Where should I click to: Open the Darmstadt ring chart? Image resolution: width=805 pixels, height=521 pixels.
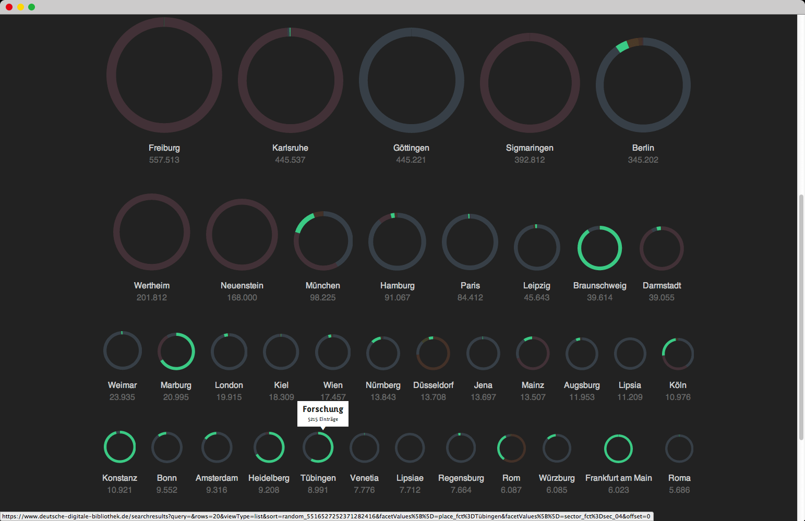662,248
